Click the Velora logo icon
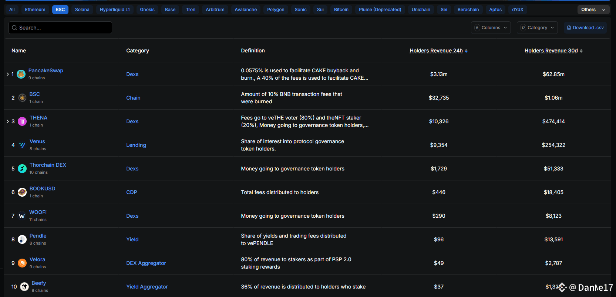Screen dimensions: 616x297 [23, 263]
